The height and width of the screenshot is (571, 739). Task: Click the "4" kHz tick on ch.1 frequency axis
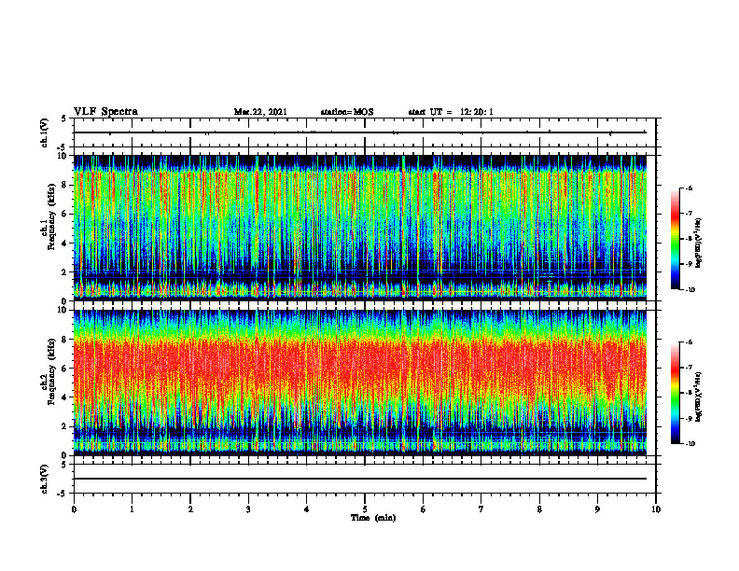[x=65, y=244]
